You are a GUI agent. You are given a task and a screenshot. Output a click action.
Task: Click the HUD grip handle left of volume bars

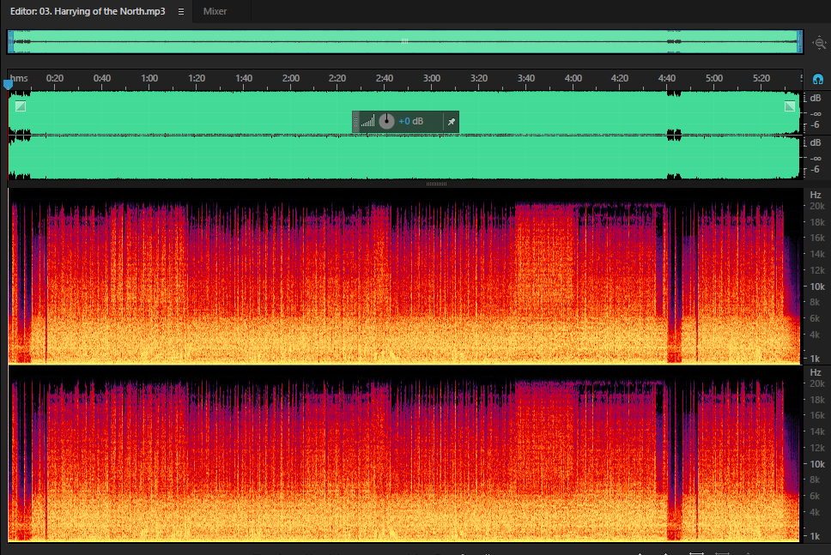click(x=356, y=122)
